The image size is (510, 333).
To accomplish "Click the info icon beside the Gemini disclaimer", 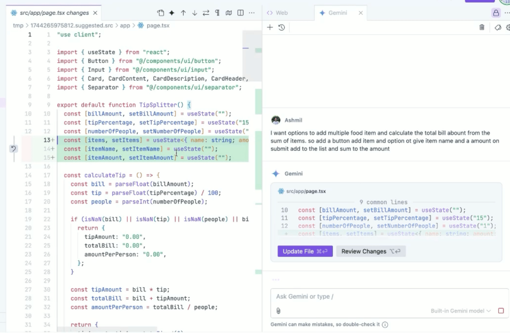I will [385, 325].
